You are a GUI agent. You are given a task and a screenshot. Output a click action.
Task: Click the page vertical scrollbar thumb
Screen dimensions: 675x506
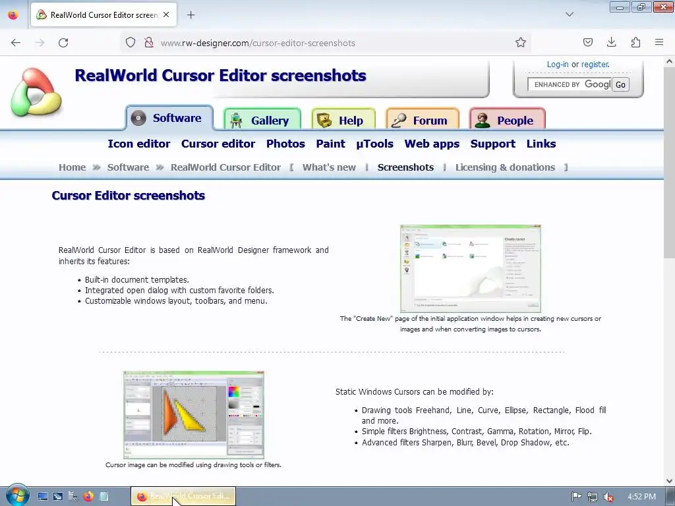(x=669, y=164)
